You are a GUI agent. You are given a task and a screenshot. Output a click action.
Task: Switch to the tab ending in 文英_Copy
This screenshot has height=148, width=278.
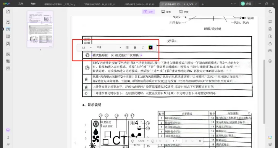tap(60, 4)
